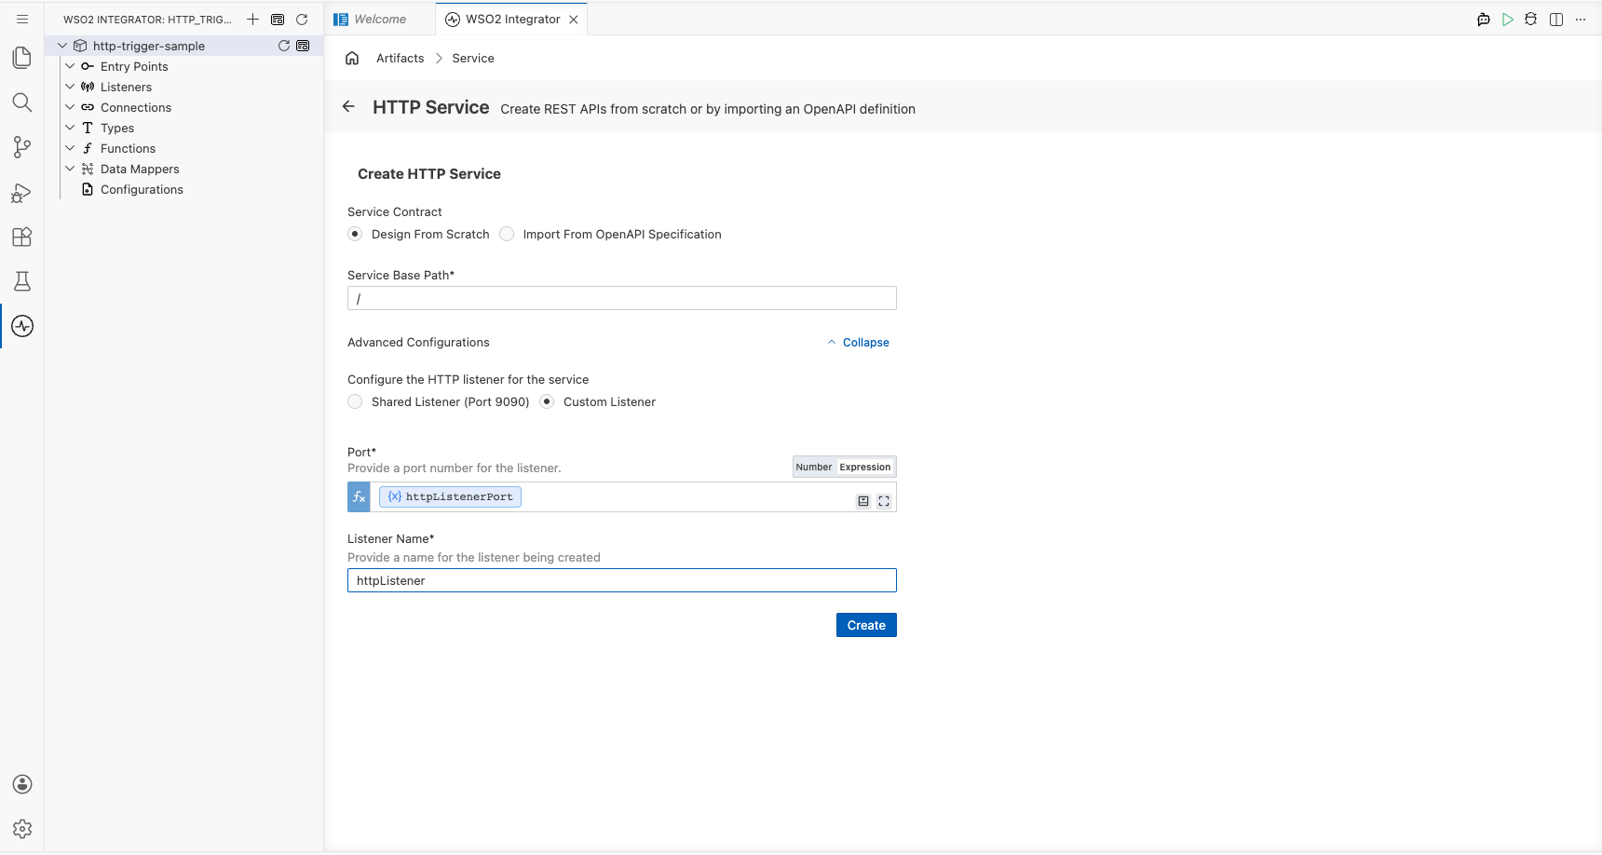
Task: Expand Listeners tree node
Action: tap(70, 87)
